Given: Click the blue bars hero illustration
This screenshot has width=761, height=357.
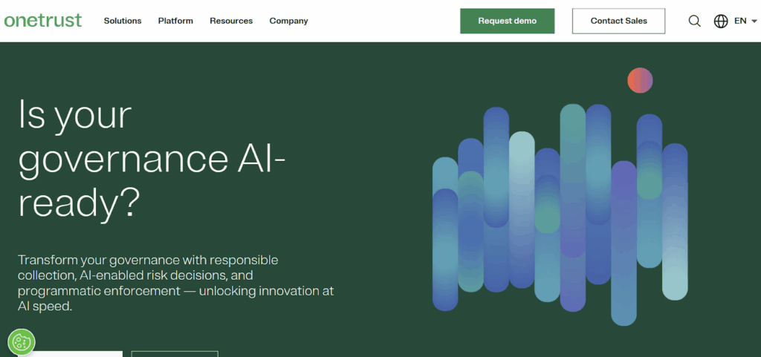Looking at the screenshot, I should click(559, 215).
